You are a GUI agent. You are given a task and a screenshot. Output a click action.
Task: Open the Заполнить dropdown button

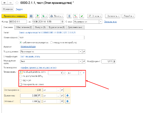(x=113, y=16)
